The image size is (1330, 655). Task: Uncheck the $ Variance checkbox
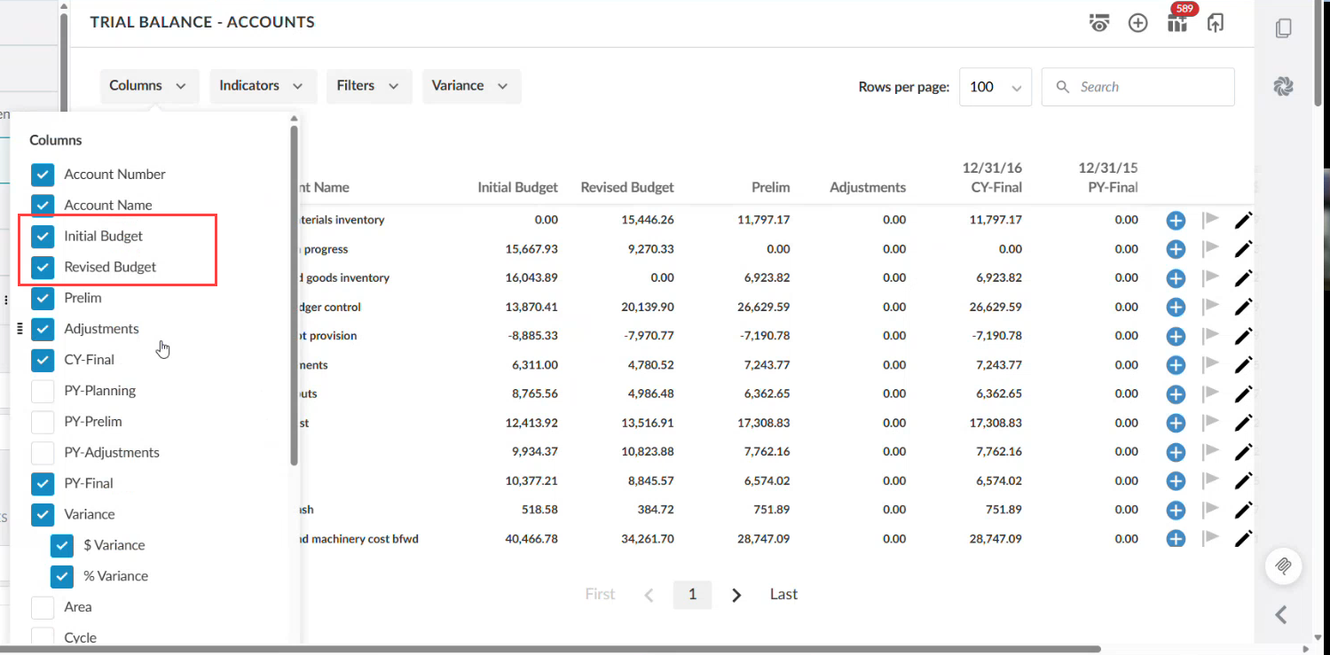(x=62, y=545)
